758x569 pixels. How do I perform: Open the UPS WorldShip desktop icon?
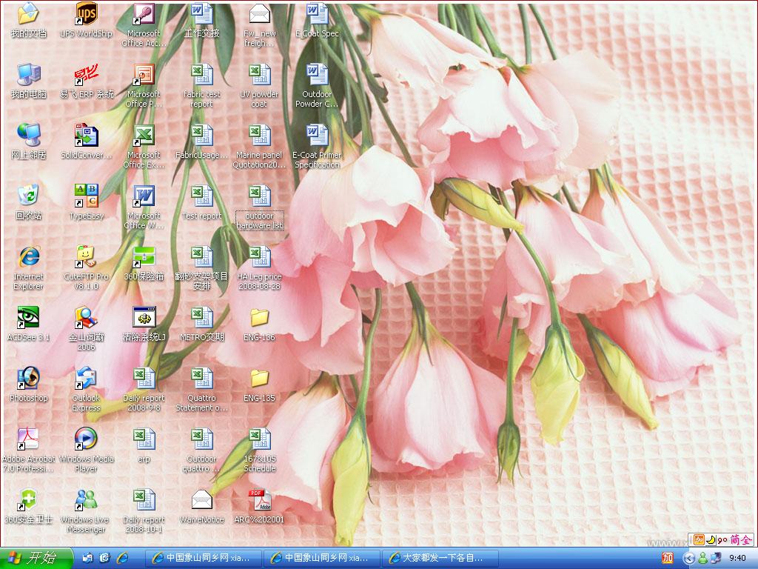point(86,20)
